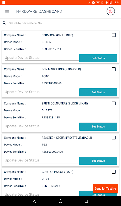Set Status for device RSS502012811
The image size is (121, 206).
[x=98, y=58]
